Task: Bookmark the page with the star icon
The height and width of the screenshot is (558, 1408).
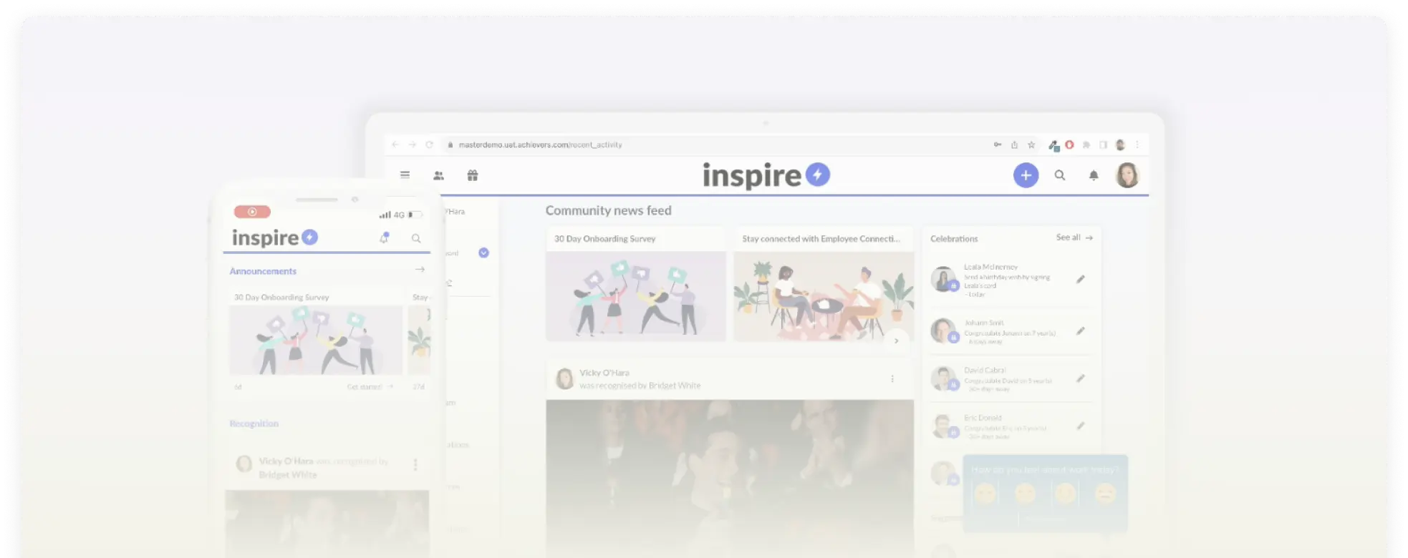Action: [1031, 145]
